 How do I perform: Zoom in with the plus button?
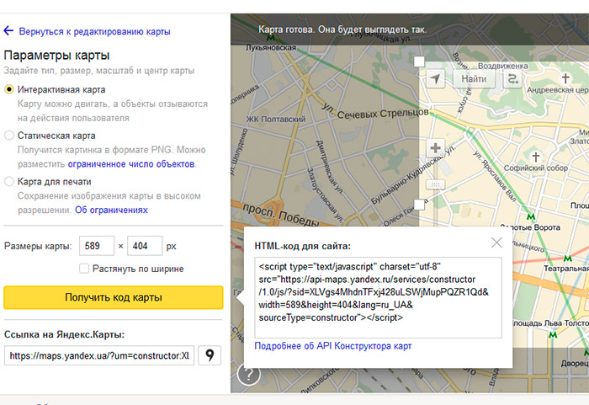coord(435,148)
